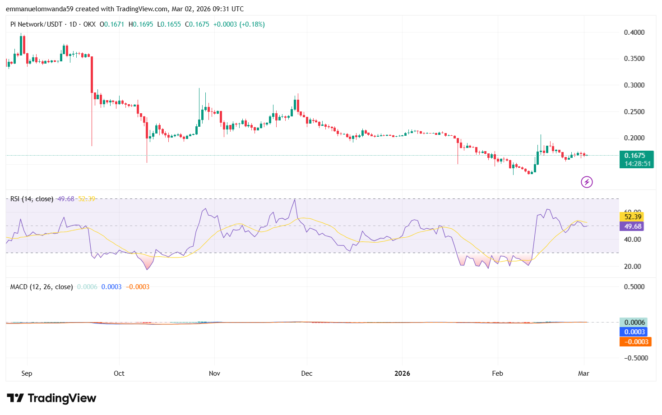
Task: Click the countdown timer 14:28:51
Action: pyautogui.click(x=636, y=163)
